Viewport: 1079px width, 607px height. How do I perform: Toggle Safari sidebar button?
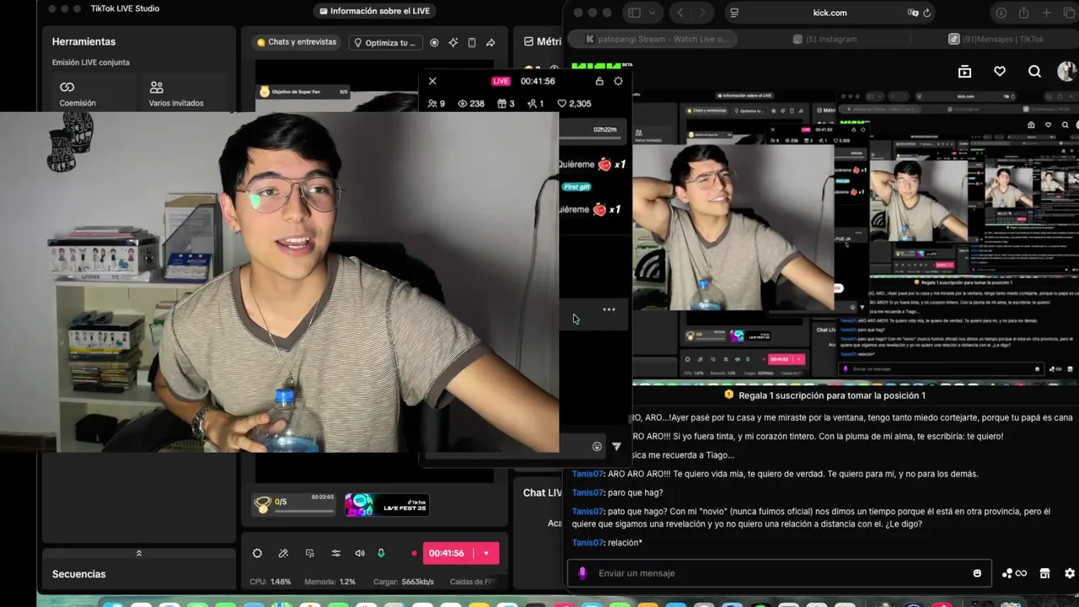pos(634,13)
